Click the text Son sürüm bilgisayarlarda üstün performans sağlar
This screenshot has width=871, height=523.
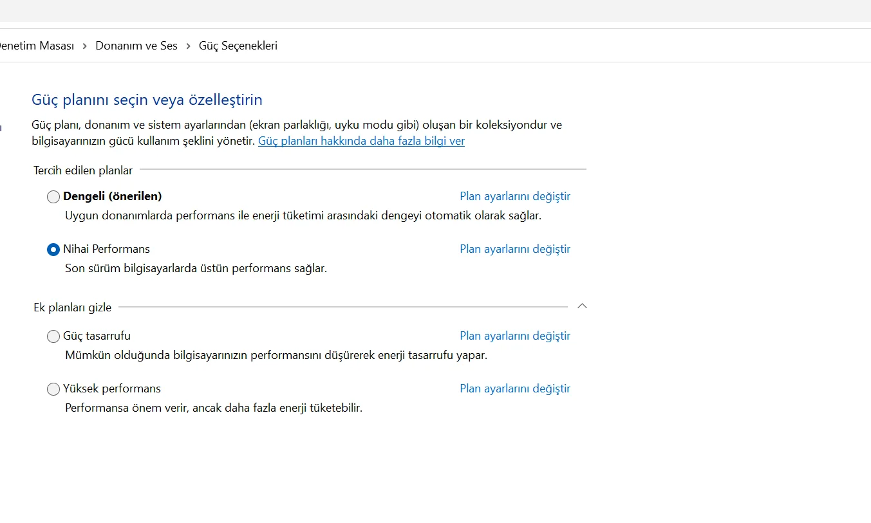tap(196, 268)
